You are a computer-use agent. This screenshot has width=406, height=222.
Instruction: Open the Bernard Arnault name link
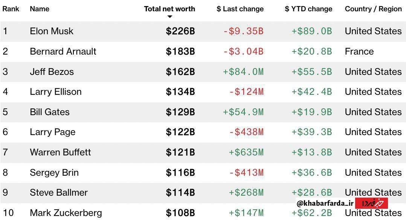(x=63, y=52)
